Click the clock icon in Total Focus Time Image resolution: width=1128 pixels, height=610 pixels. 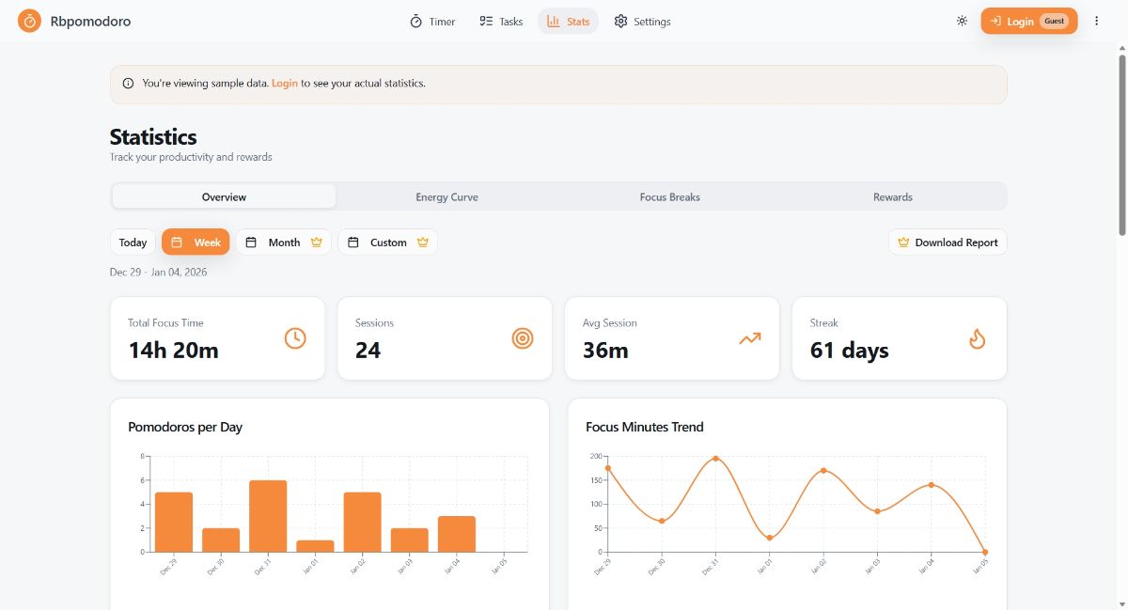295,338
